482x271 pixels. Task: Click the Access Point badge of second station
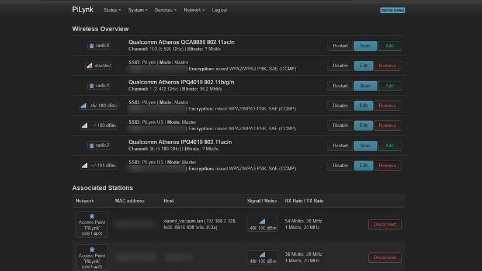coord(92,258)
